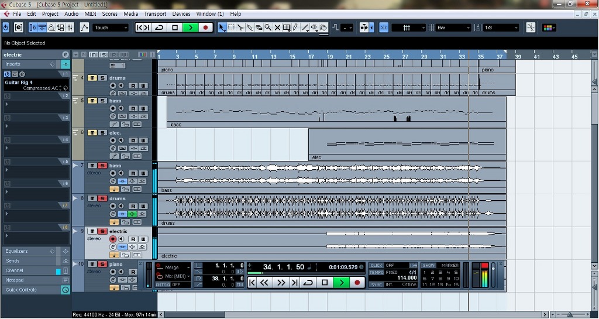Open the Devices menu

click(181, 13)
